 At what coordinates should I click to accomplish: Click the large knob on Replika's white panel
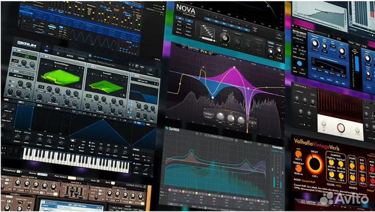341,128
